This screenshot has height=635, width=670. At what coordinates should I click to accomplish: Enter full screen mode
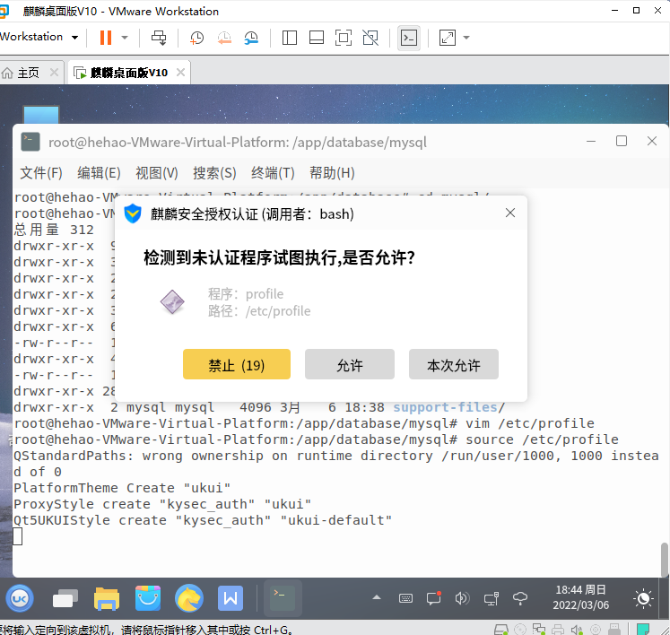click(x=344, y=38)
